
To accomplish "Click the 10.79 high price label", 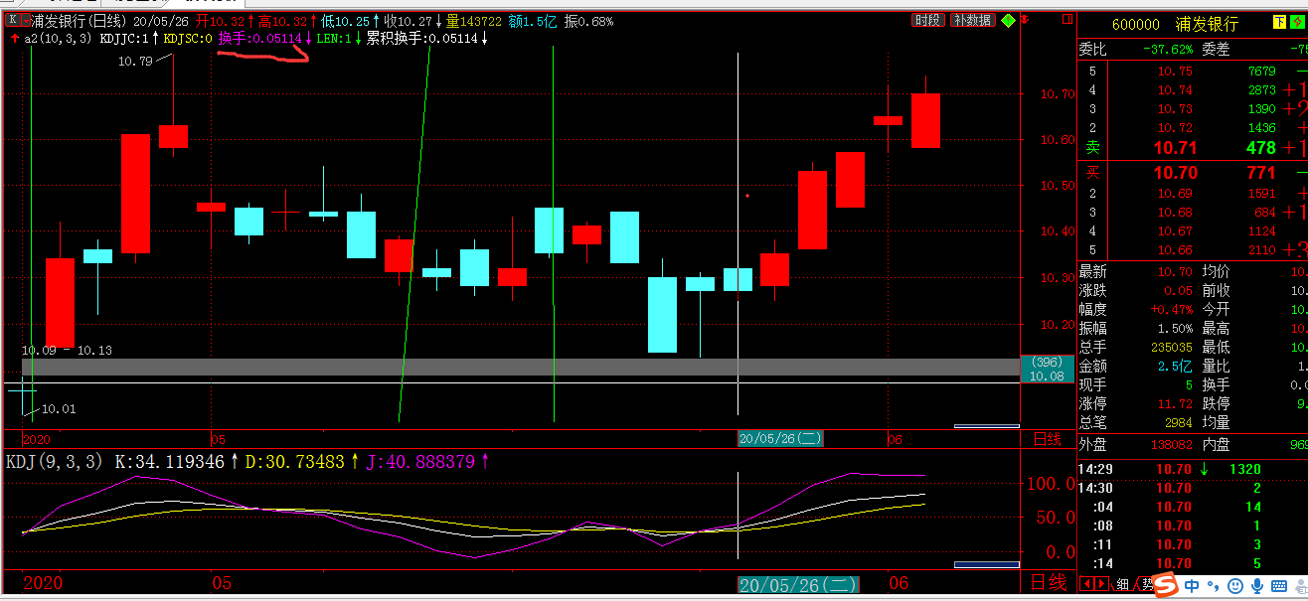I will click(135, 62).
